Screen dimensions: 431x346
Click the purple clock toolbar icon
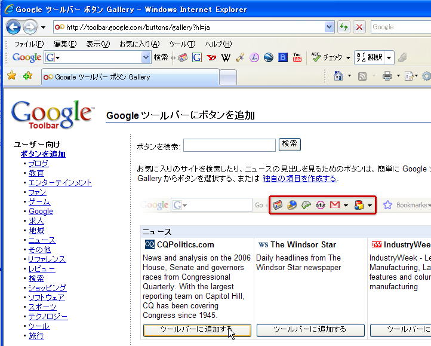pos(254,57)
